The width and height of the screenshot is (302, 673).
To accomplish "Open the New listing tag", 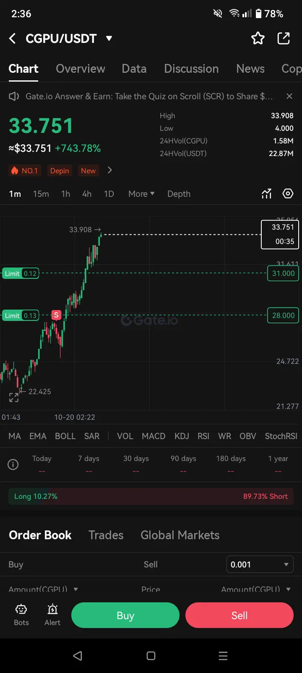I will pos(89,170).
